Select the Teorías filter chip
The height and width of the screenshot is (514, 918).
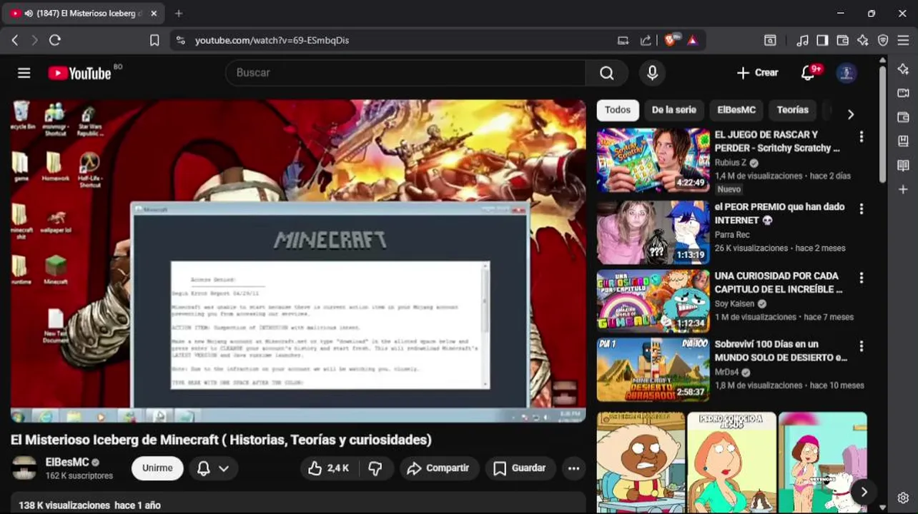[792, 110]
